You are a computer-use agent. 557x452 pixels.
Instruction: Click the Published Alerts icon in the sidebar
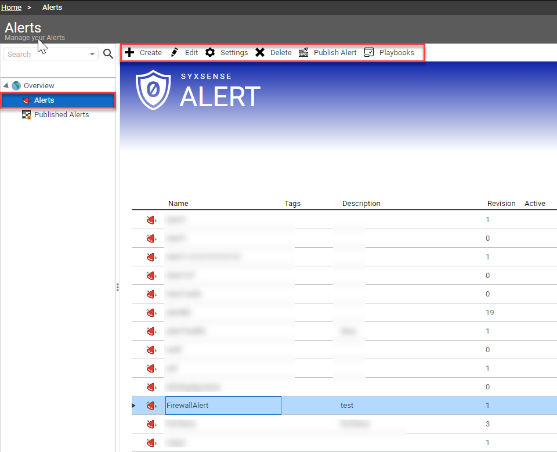coord(27,114)
